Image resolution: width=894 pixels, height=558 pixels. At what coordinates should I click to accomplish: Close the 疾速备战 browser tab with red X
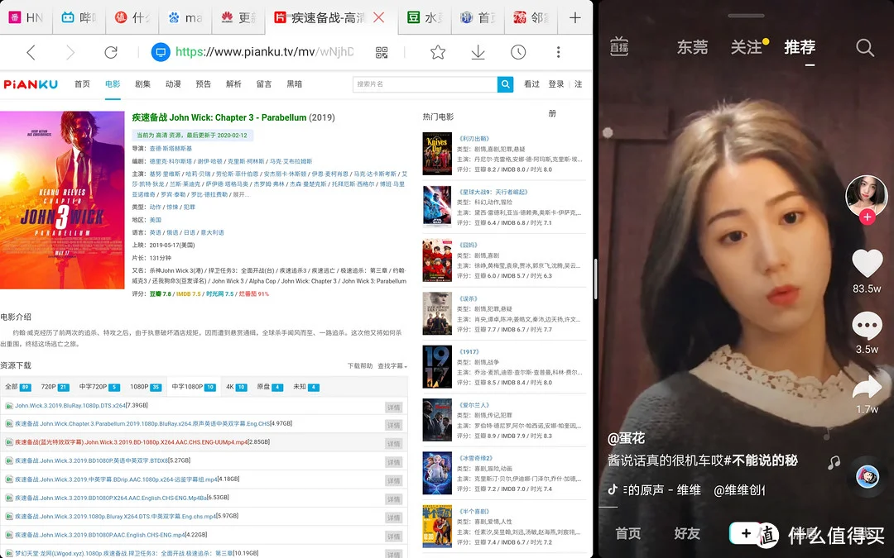pyautogui.click(x=378, y=17)
